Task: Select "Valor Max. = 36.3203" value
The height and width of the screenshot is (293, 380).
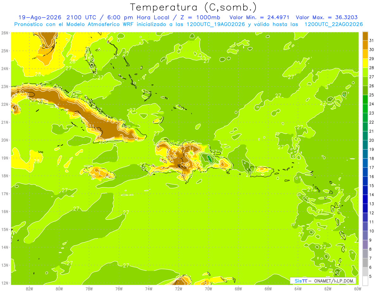Action: [x=326, y=17]
